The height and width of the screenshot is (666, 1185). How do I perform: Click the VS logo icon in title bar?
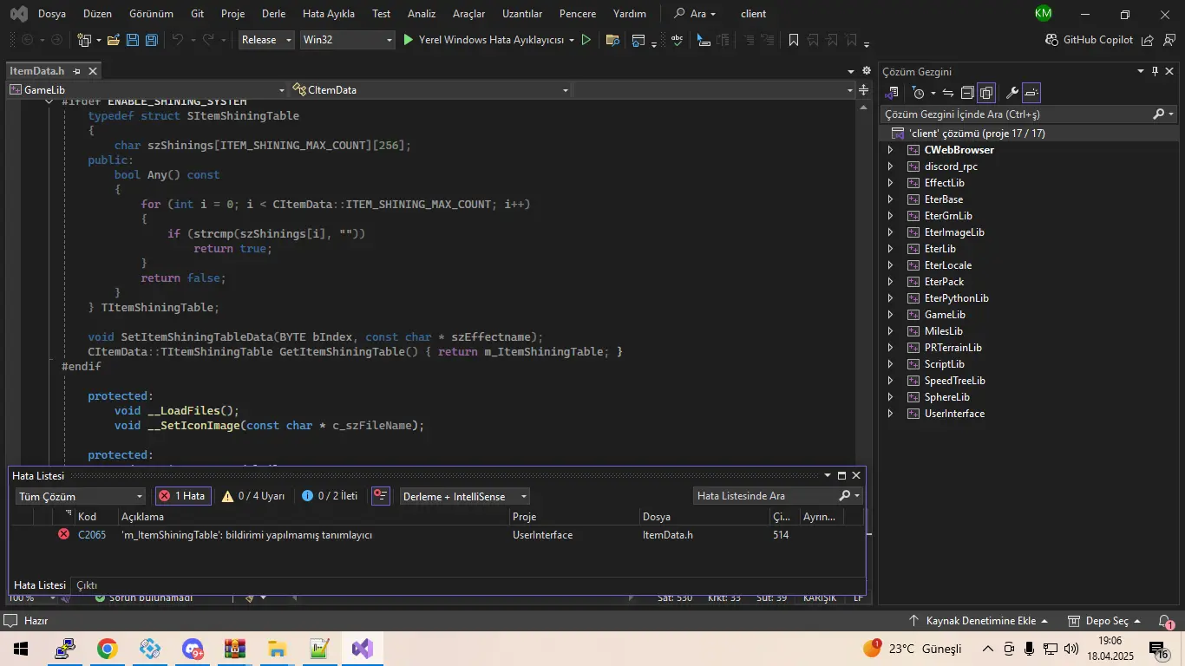point(18,14)
